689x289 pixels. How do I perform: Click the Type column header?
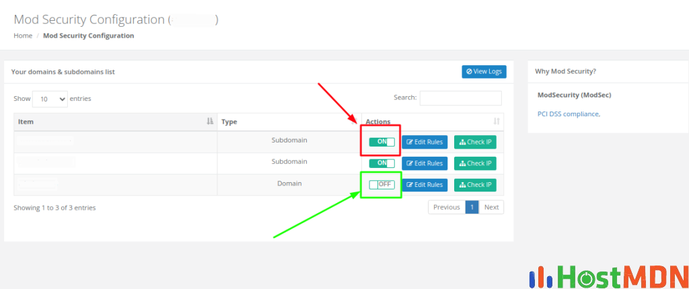coord(229,122)
